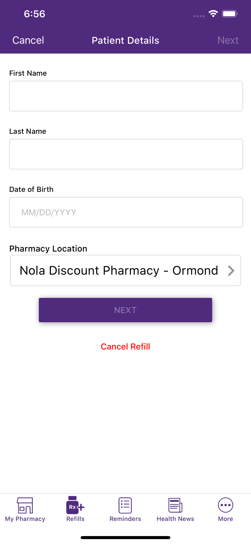Focus the First Name input field
The height and width of the screenshot is (544, 251).
126,96
